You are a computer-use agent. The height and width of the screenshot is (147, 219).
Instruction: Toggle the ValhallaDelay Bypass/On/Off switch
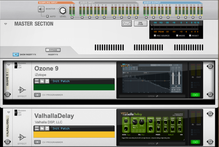16,113
